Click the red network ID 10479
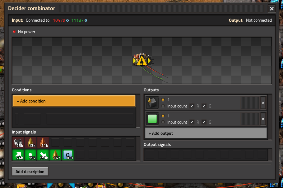 point(59,20)
